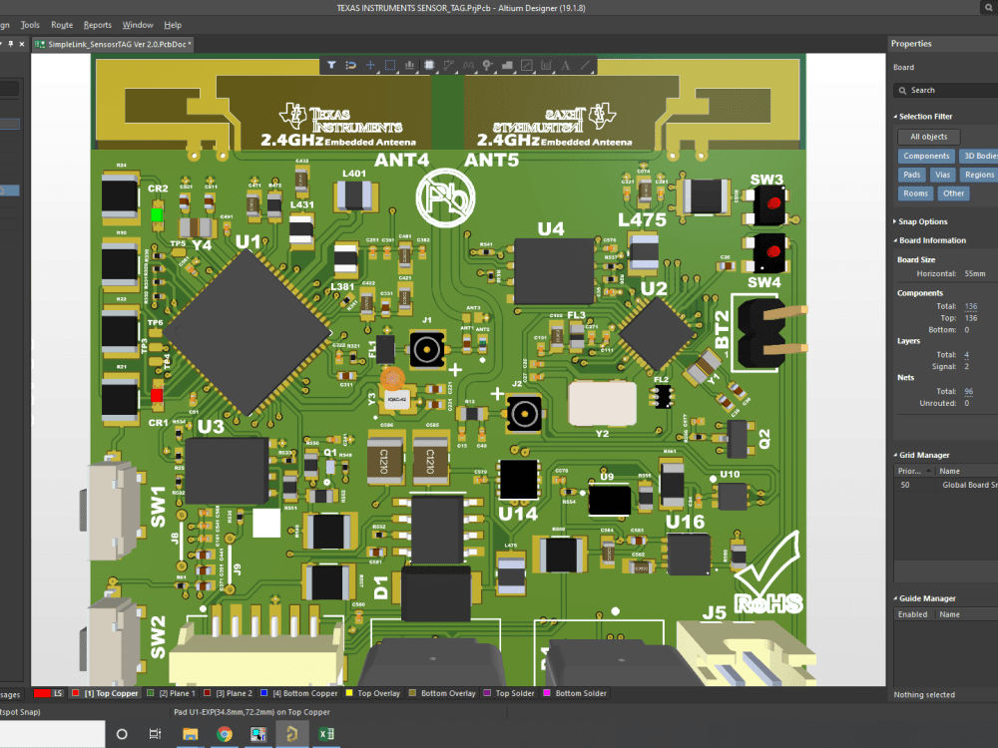Toggle the Rooms selection filter

coord(915,192)
